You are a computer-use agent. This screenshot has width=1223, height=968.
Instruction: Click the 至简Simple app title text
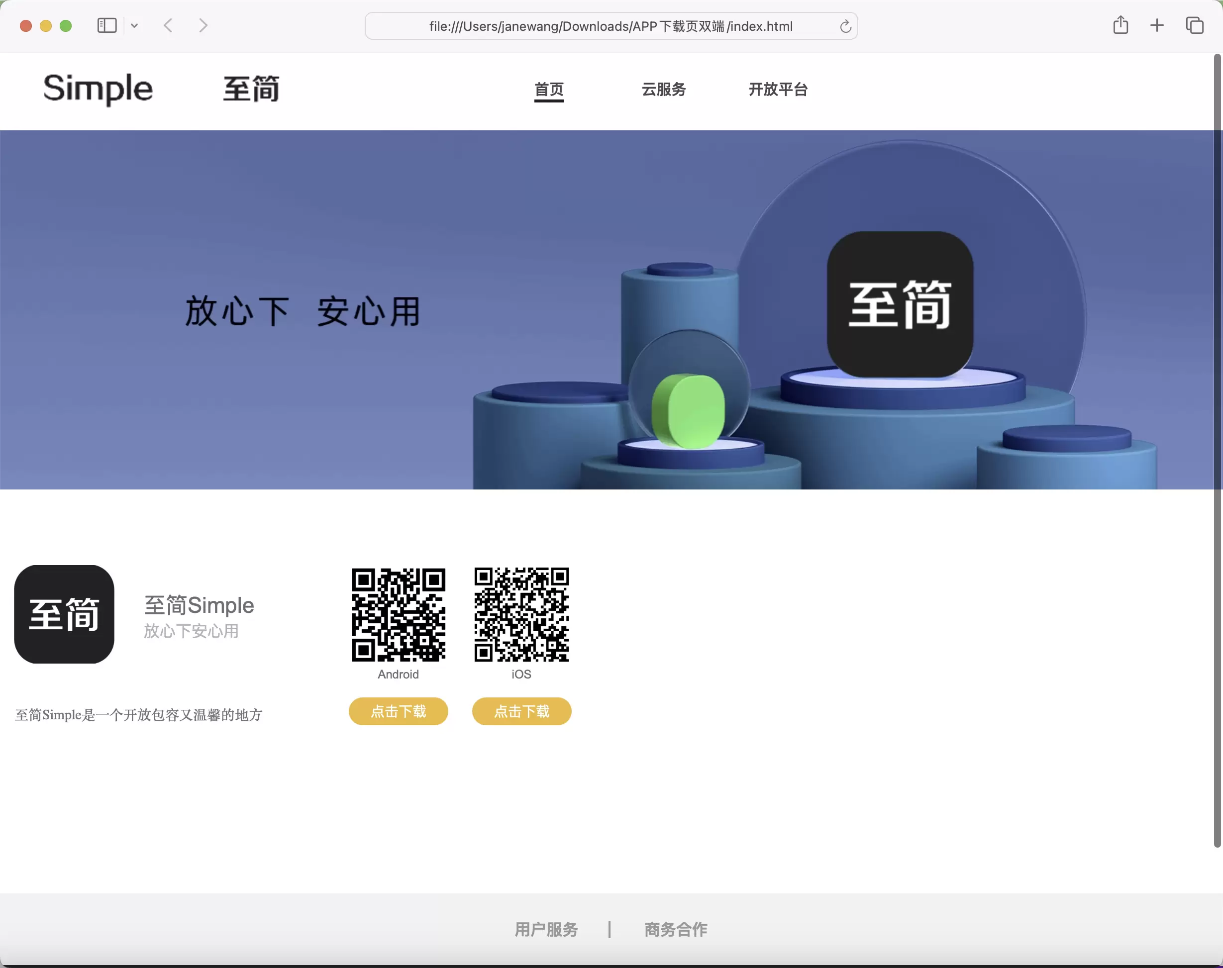pos(199,605)
